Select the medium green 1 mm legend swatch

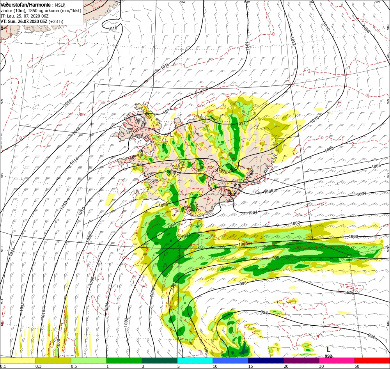point(124,361)
